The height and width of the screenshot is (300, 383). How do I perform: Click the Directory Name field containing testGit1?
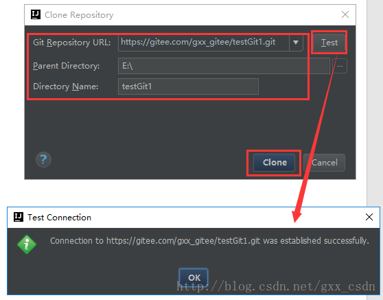point(188,86)
